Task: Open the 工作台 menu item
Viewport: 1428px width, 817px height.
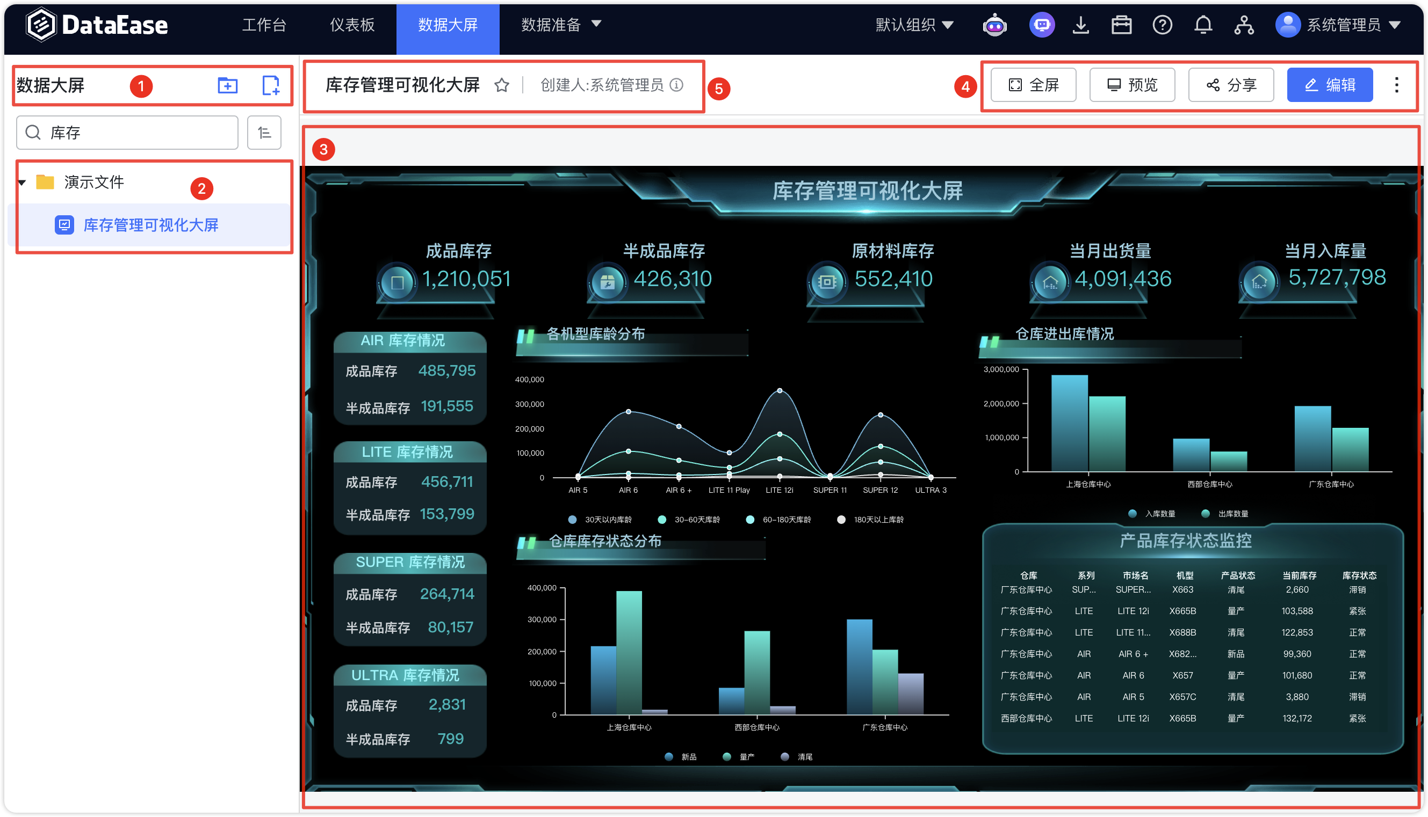Action: coord(264,25)
